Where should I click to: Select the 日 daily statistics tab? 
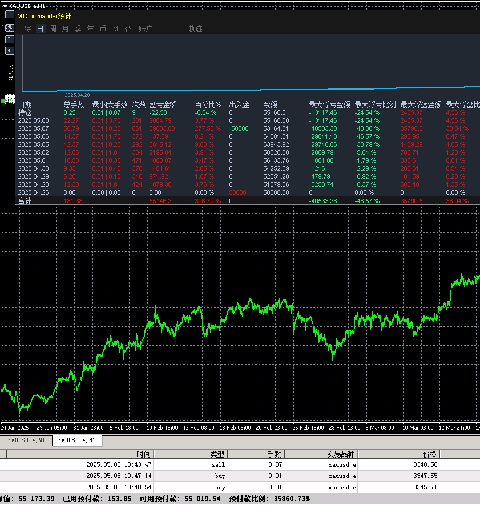tap(40, 29)
